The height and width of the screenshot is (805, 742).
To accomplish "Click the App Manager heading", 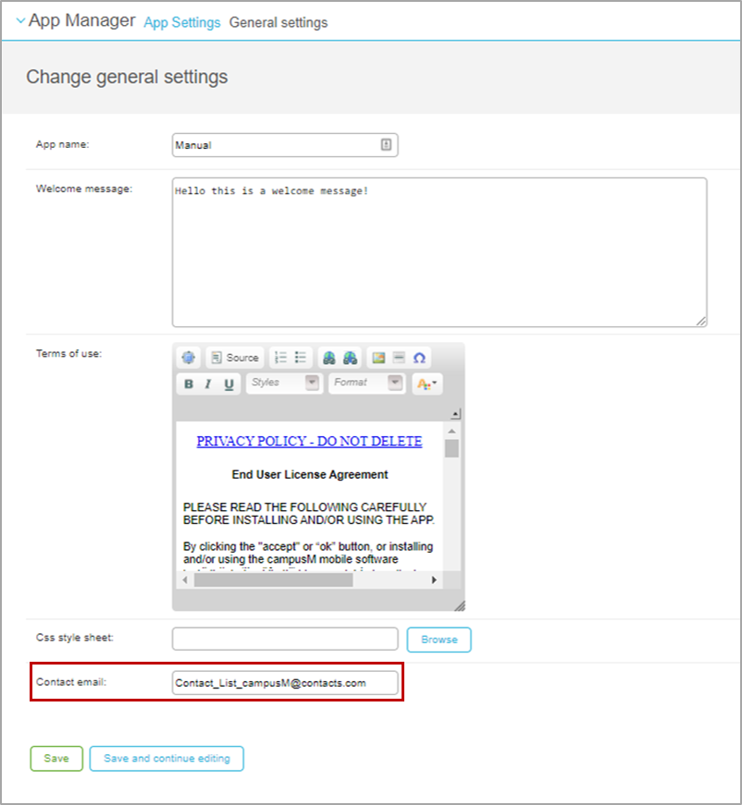I will (x=81, y=20).
